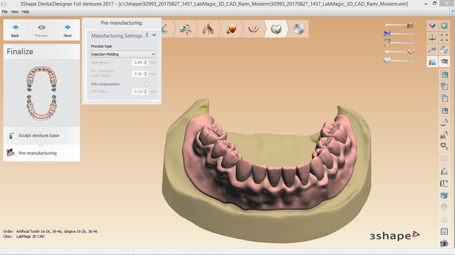455x255 pixels.
Task: Open the Help menu
Action: 26,12
